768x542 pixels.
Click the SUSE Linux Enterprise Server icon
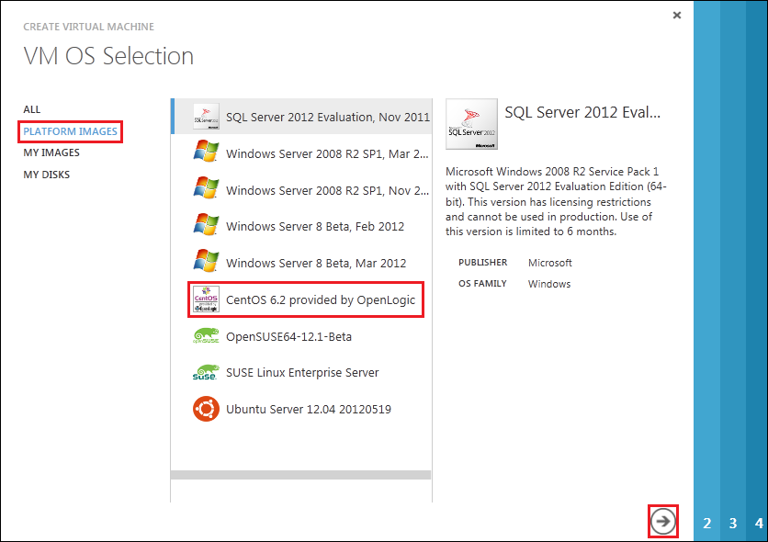(207, 372)
